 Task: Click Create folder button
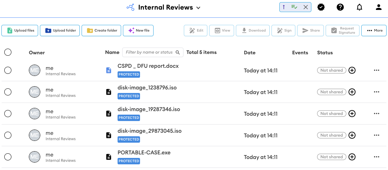(102, 31)
